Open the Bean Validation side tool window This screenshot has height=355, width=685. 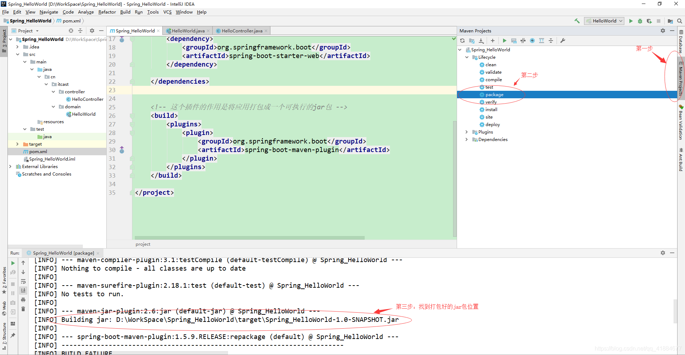click(681, 122)
